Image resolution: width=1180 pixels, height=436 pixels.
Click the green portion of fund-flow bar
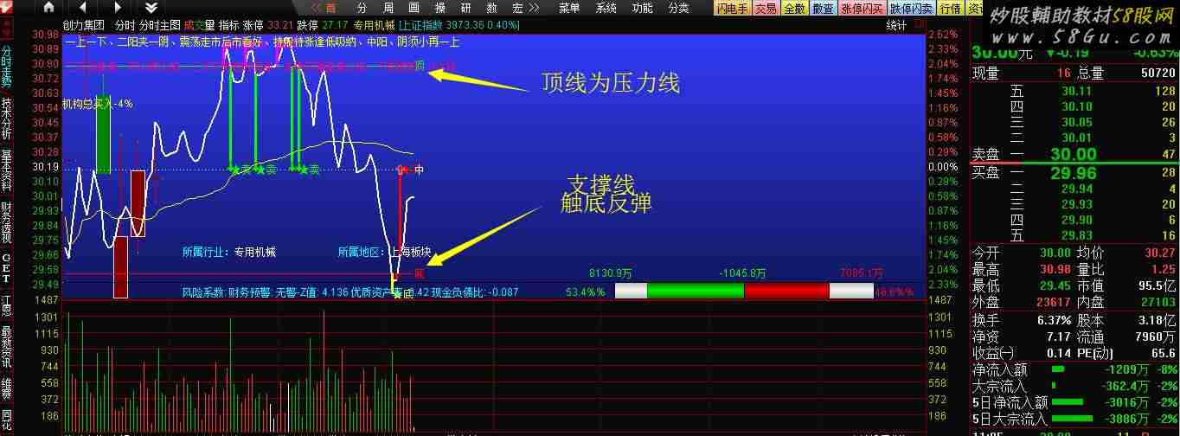tap(696, 291)
